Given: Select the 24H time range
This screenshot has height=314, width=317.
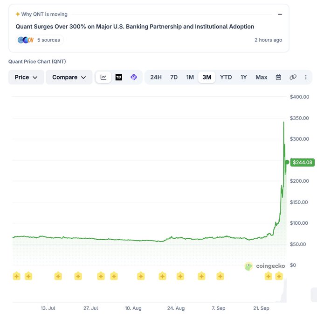Looking at the screenshot, I should click(156, 77).
